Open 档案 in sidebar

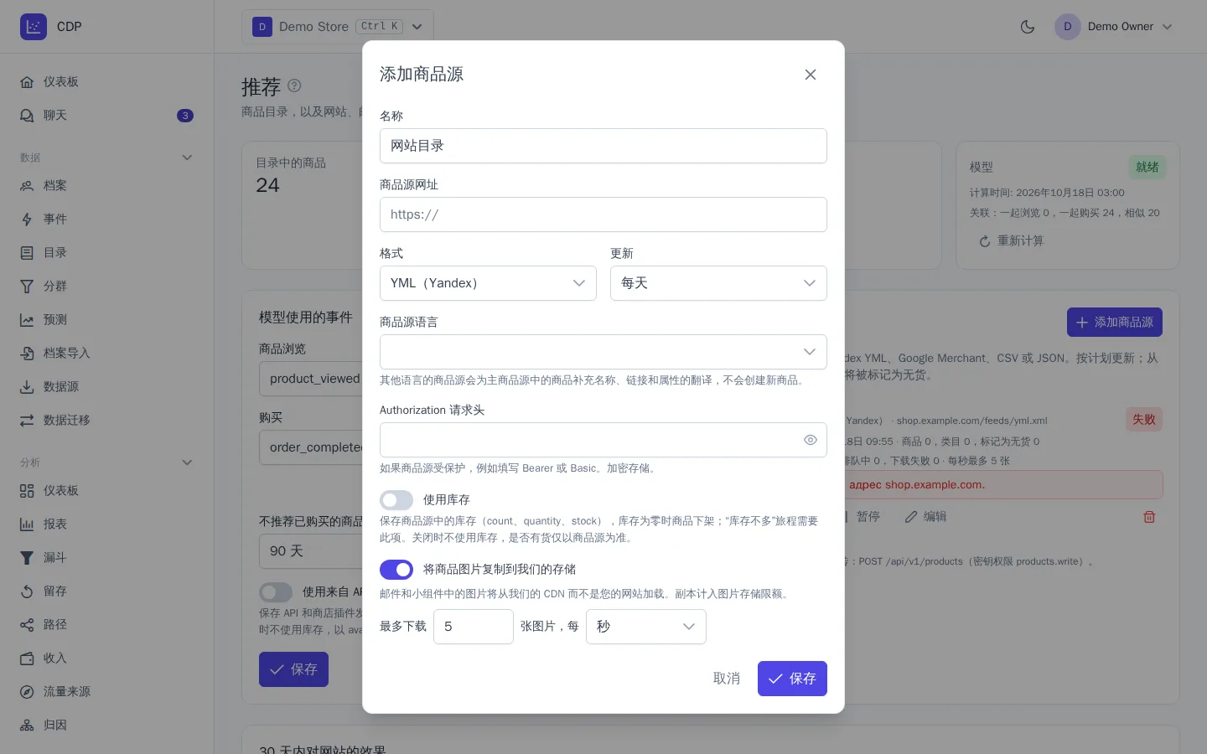point(107,186)
